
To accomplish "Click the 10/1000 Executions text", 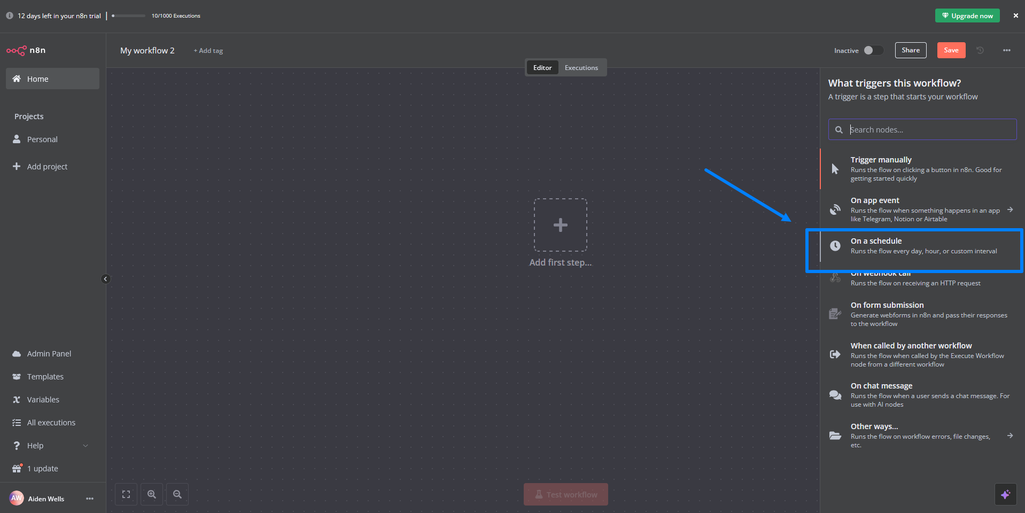I will [x=176, y=16].
